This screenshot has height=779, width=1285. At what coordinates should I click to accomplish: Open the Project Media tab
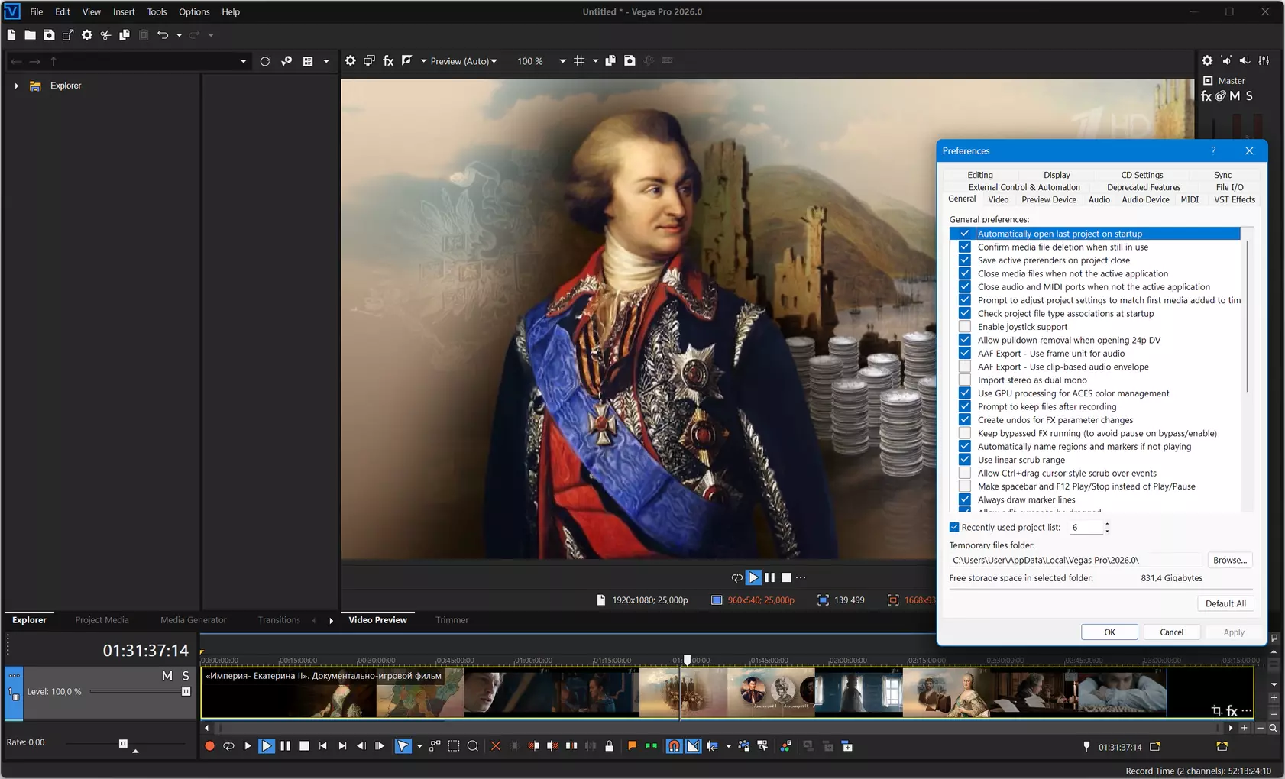point(102,620)
